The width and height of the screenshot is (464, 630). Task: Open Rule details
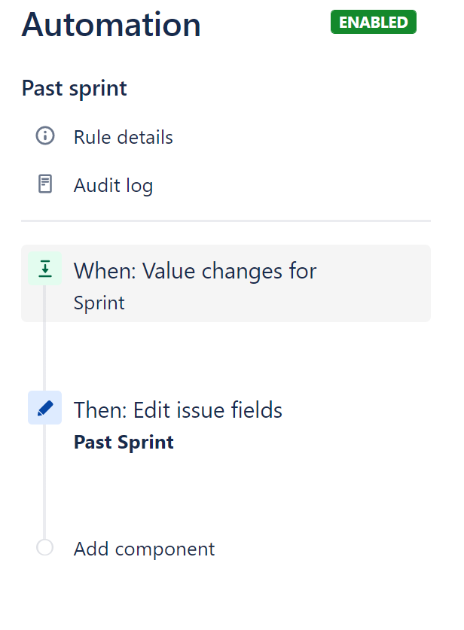[123, 138]
